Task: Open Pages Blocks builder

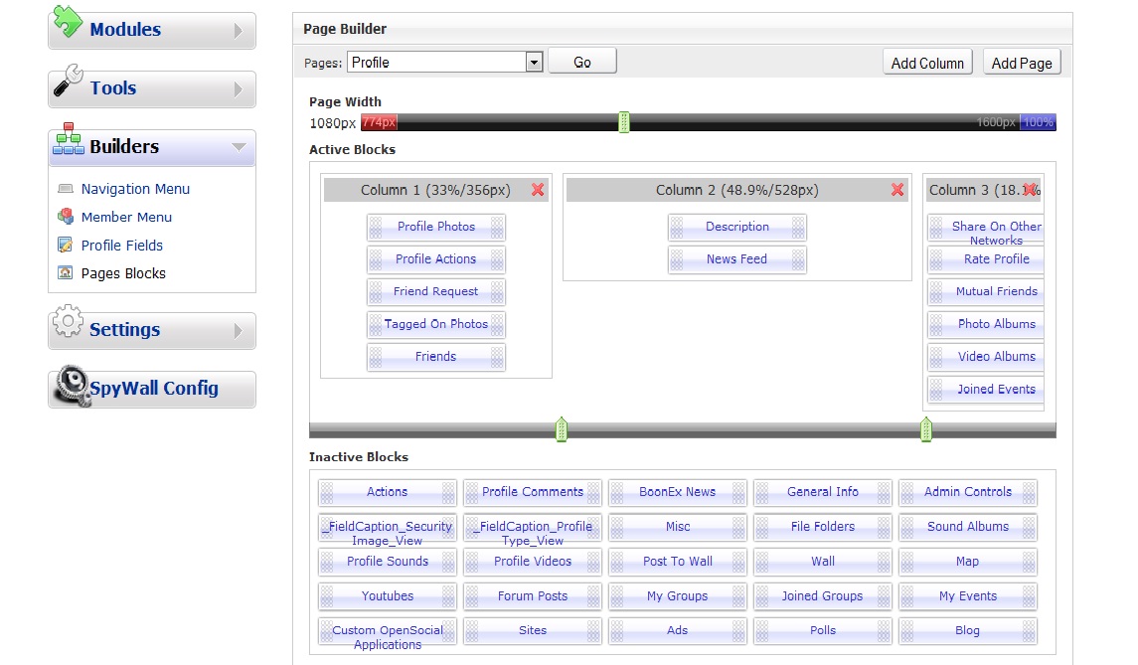Action: click(123, 273)
